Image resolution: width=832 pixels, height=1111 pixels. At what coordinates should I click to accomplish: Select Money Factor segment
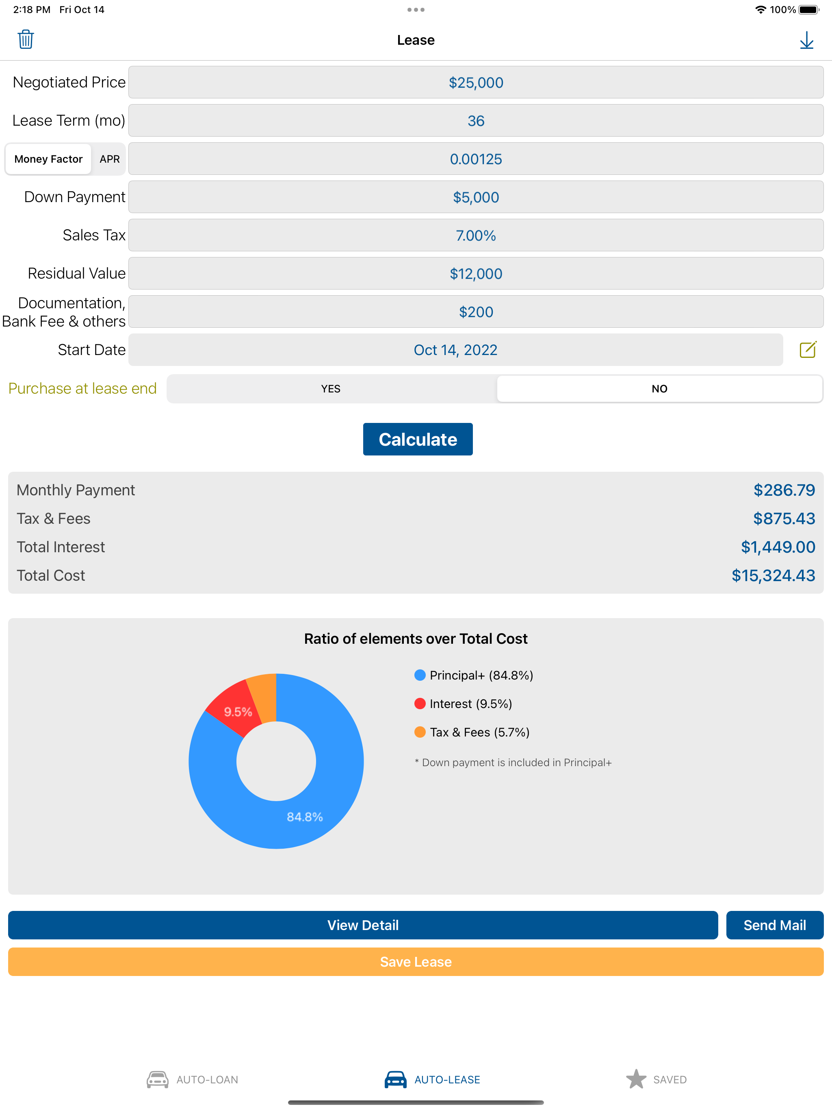[x=48, y=159]
